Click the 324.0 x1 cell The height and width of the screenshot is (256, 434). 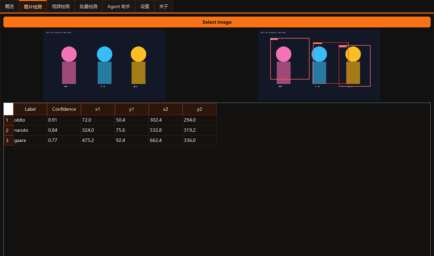click(x=98, y=130)
